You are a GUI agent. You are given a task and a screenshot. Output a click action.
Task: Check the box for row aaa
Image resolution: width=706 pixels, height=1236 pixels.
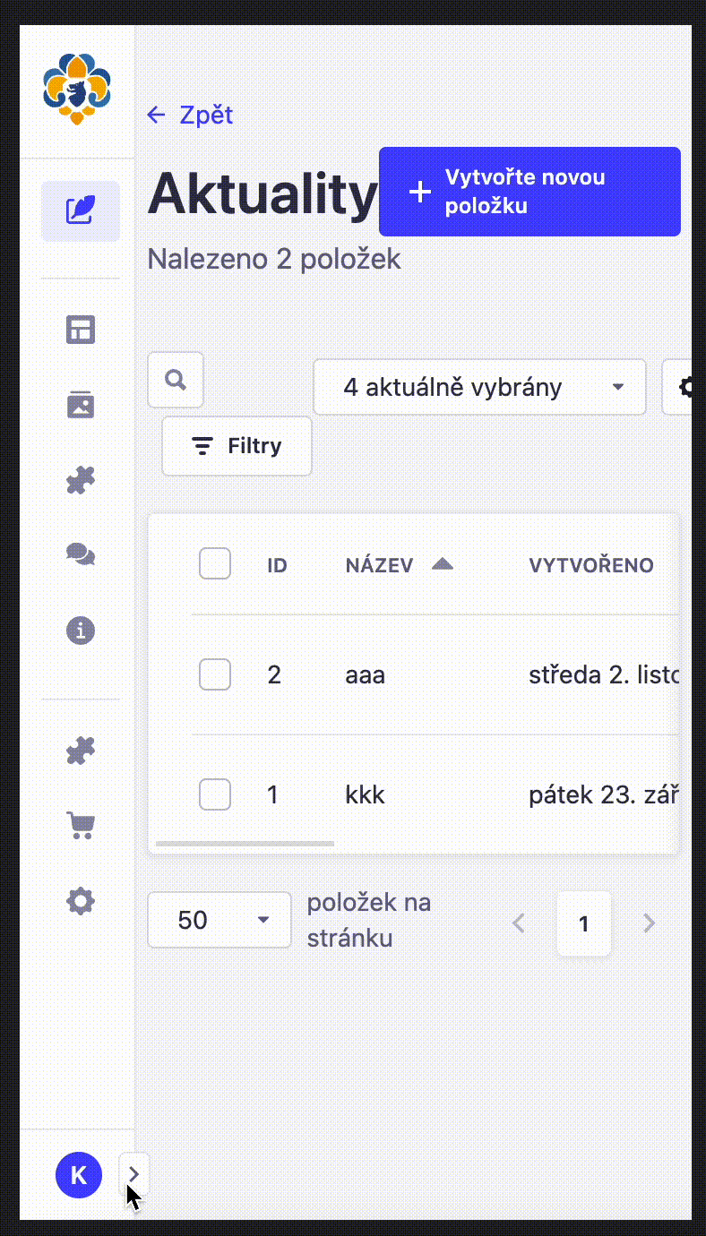215,674
